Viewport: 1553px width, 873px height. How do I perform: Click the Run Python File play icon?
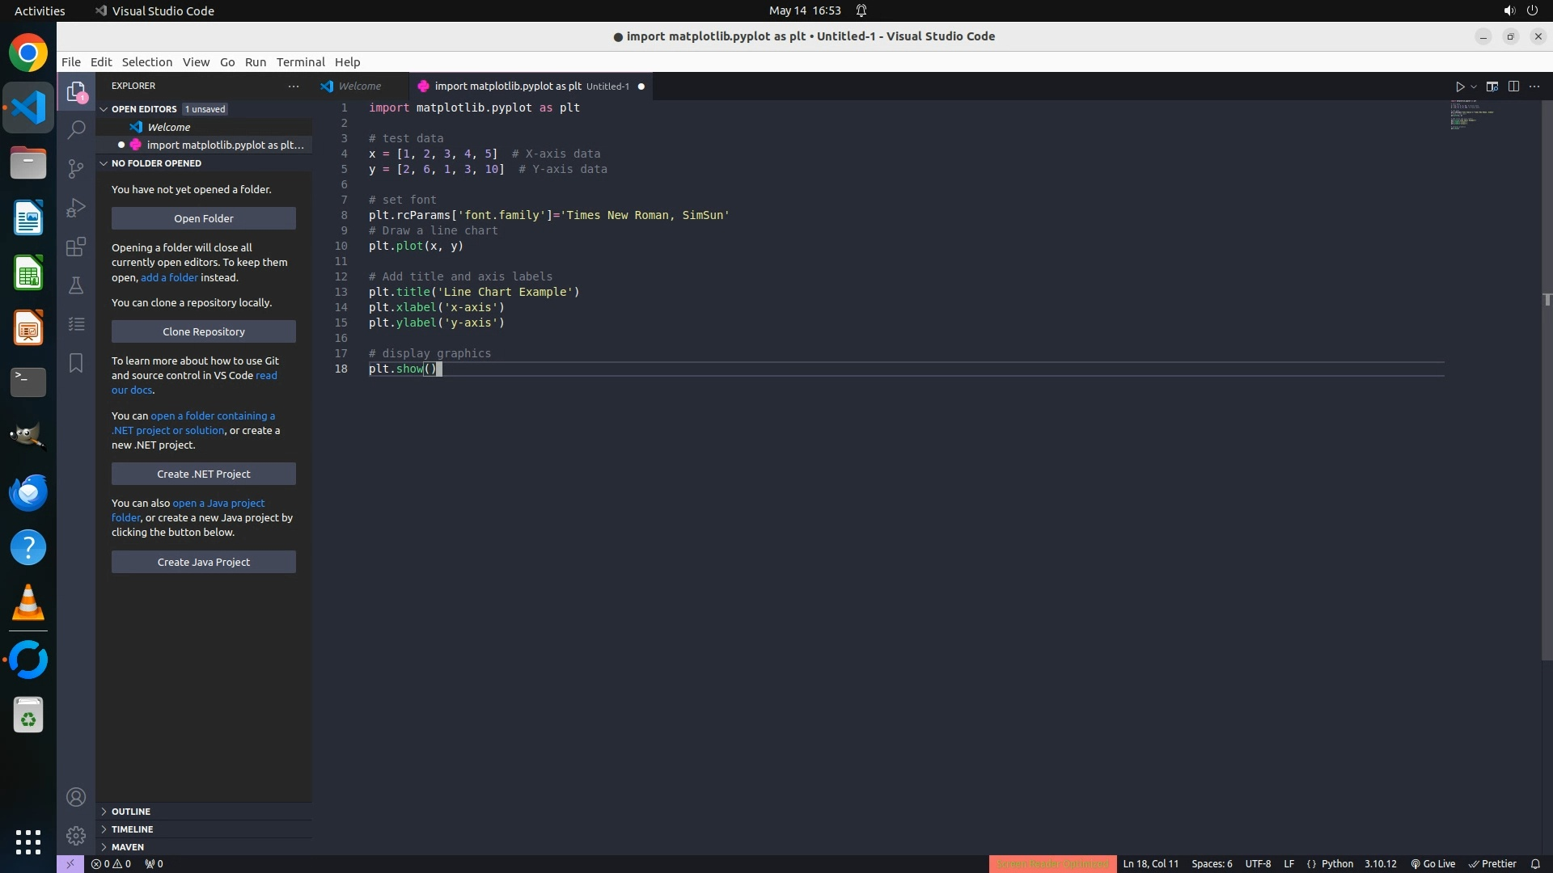[1460, 86]
